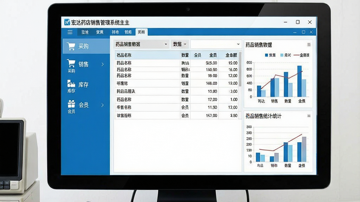Expand the 销售 sidebar chevron
The width and height of the screenshot is (360, 202).
tap(103, 65)
